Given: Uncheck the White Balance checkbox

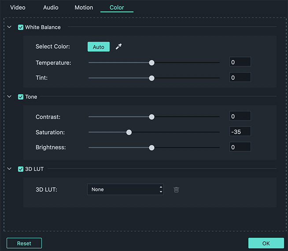Looking at the screenshot, I should (x=21, y=27).
